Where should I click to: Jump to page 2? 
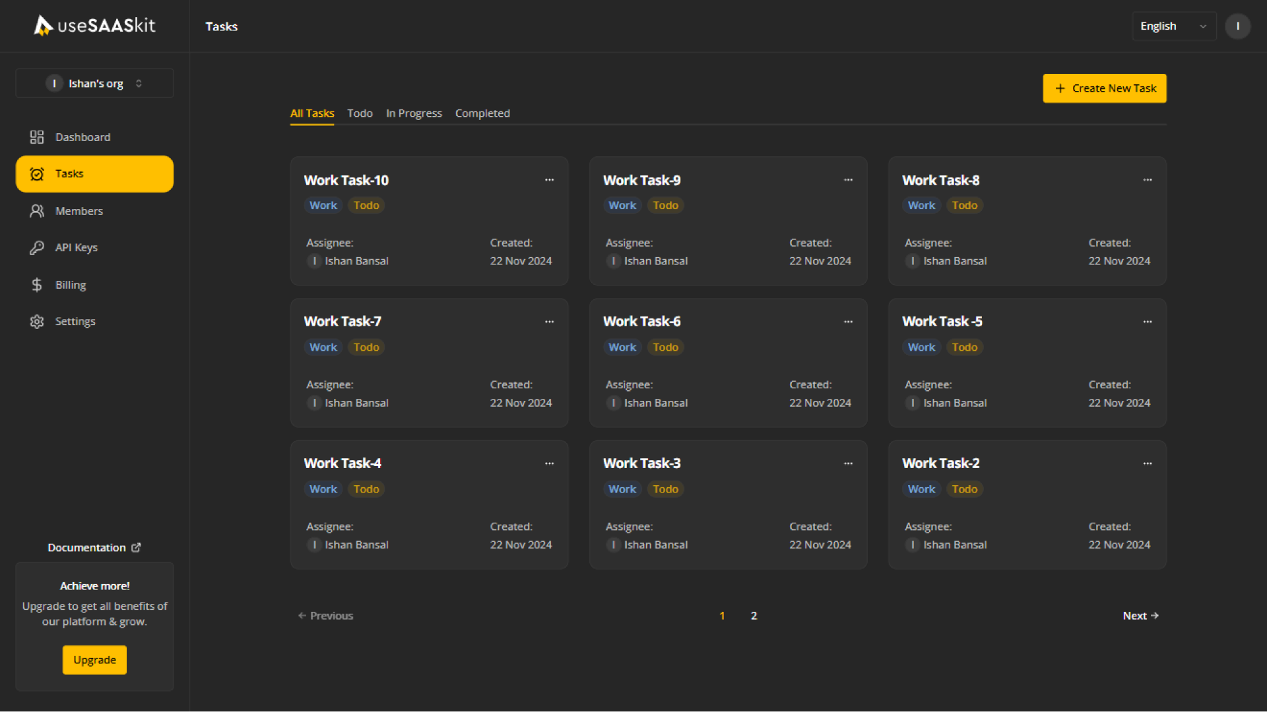754,616
